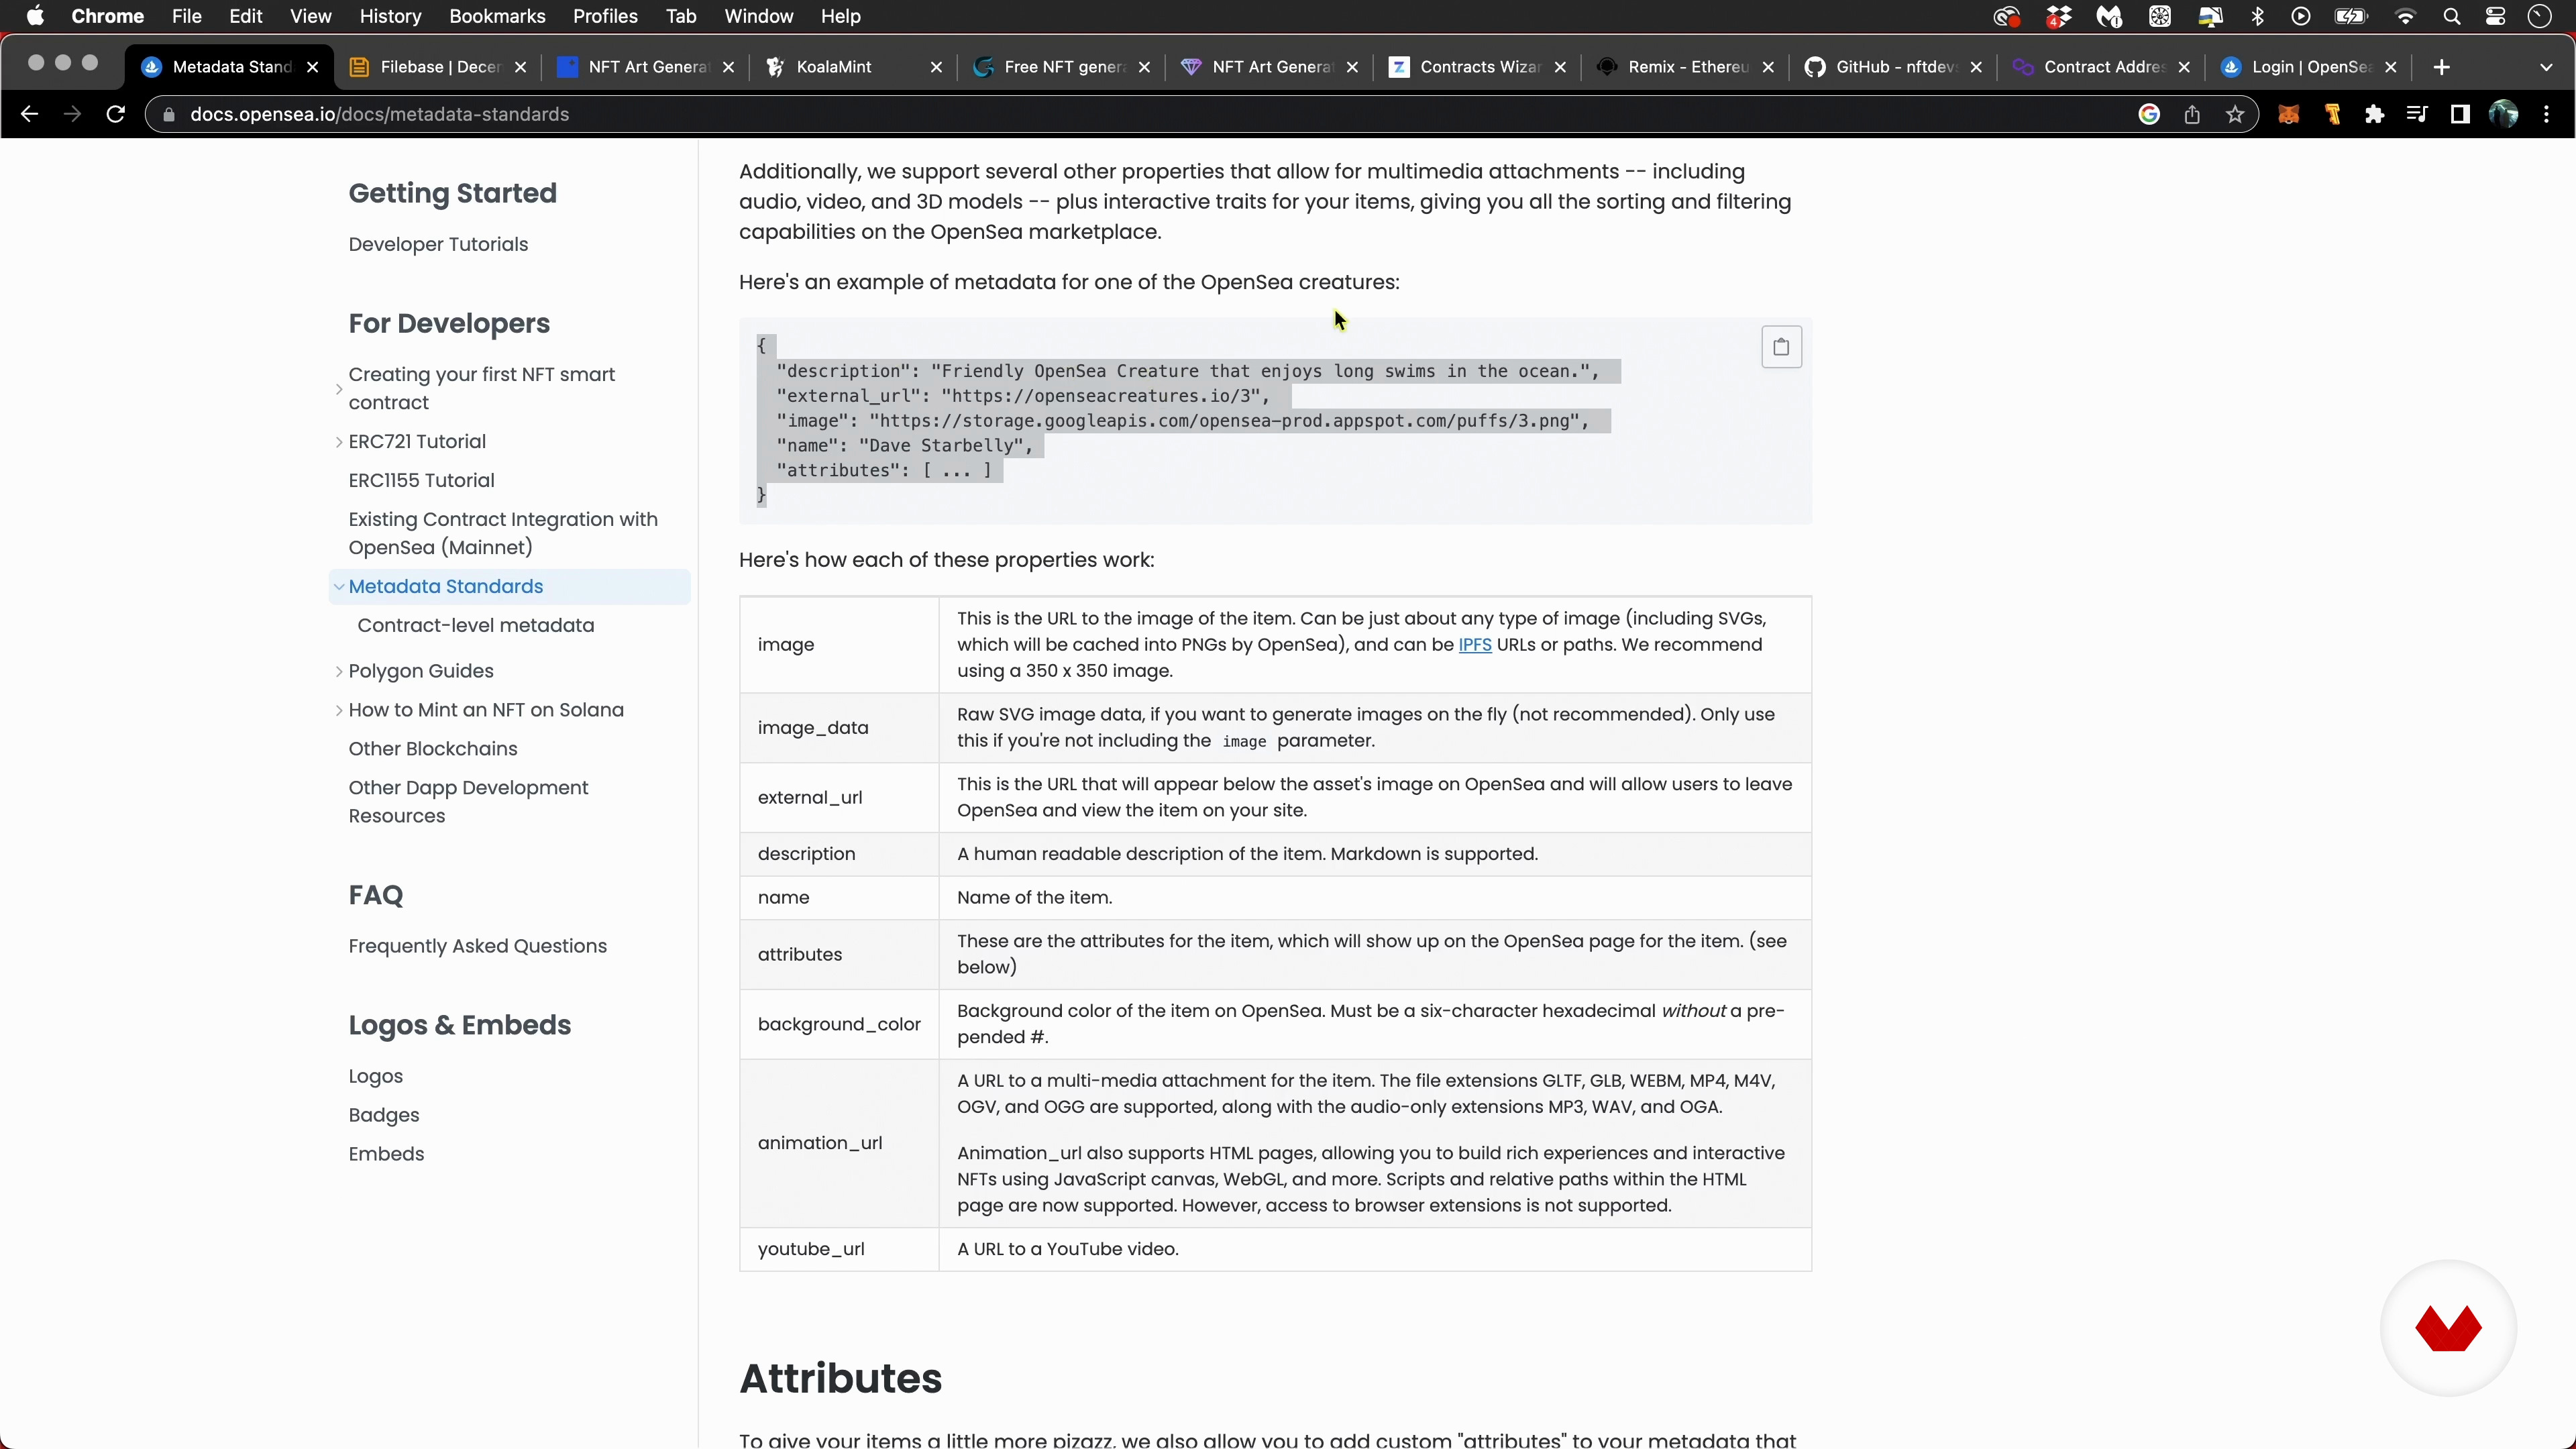This screenshot has width=2576, height=1449.
Task: Open Other Dapp Development Resources
Action: click(468, 802)
